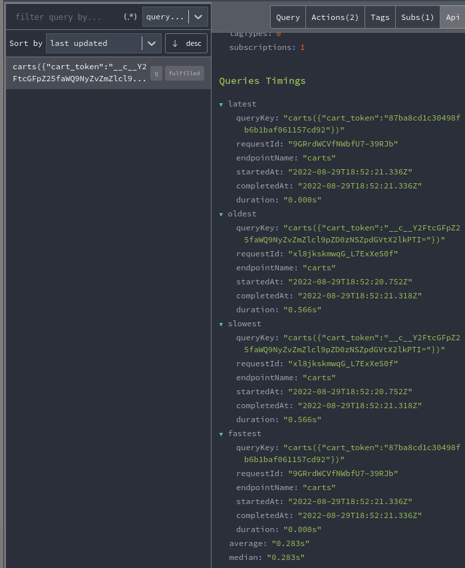The height and width of the screenshot is (568, 465).
Task: Select the carts cart_token query entry
Action: [x=108, y=73]
